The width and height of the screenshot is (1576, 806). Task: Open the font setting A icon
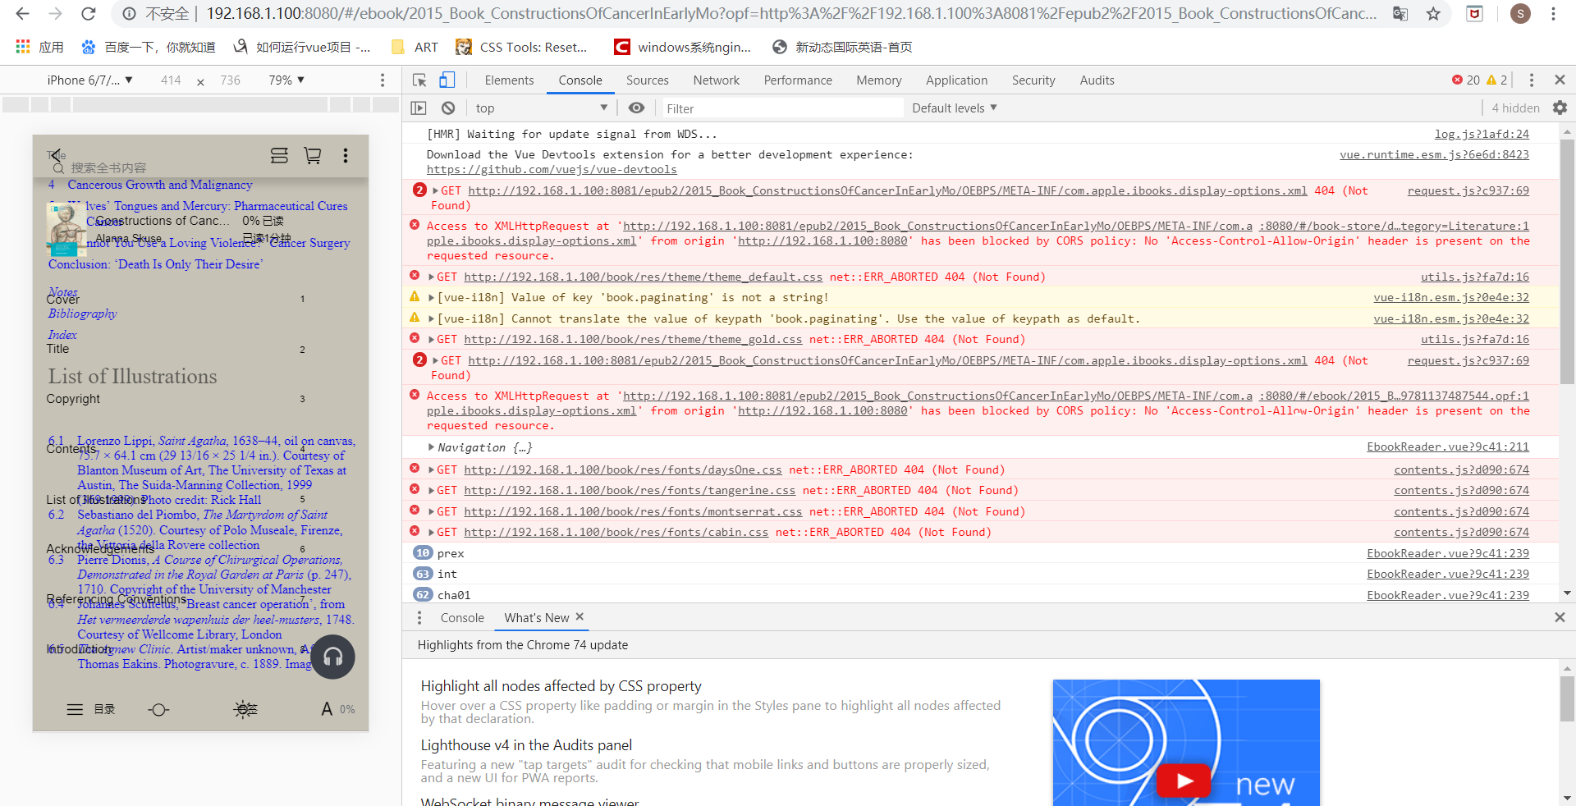(x=327, y=709)
